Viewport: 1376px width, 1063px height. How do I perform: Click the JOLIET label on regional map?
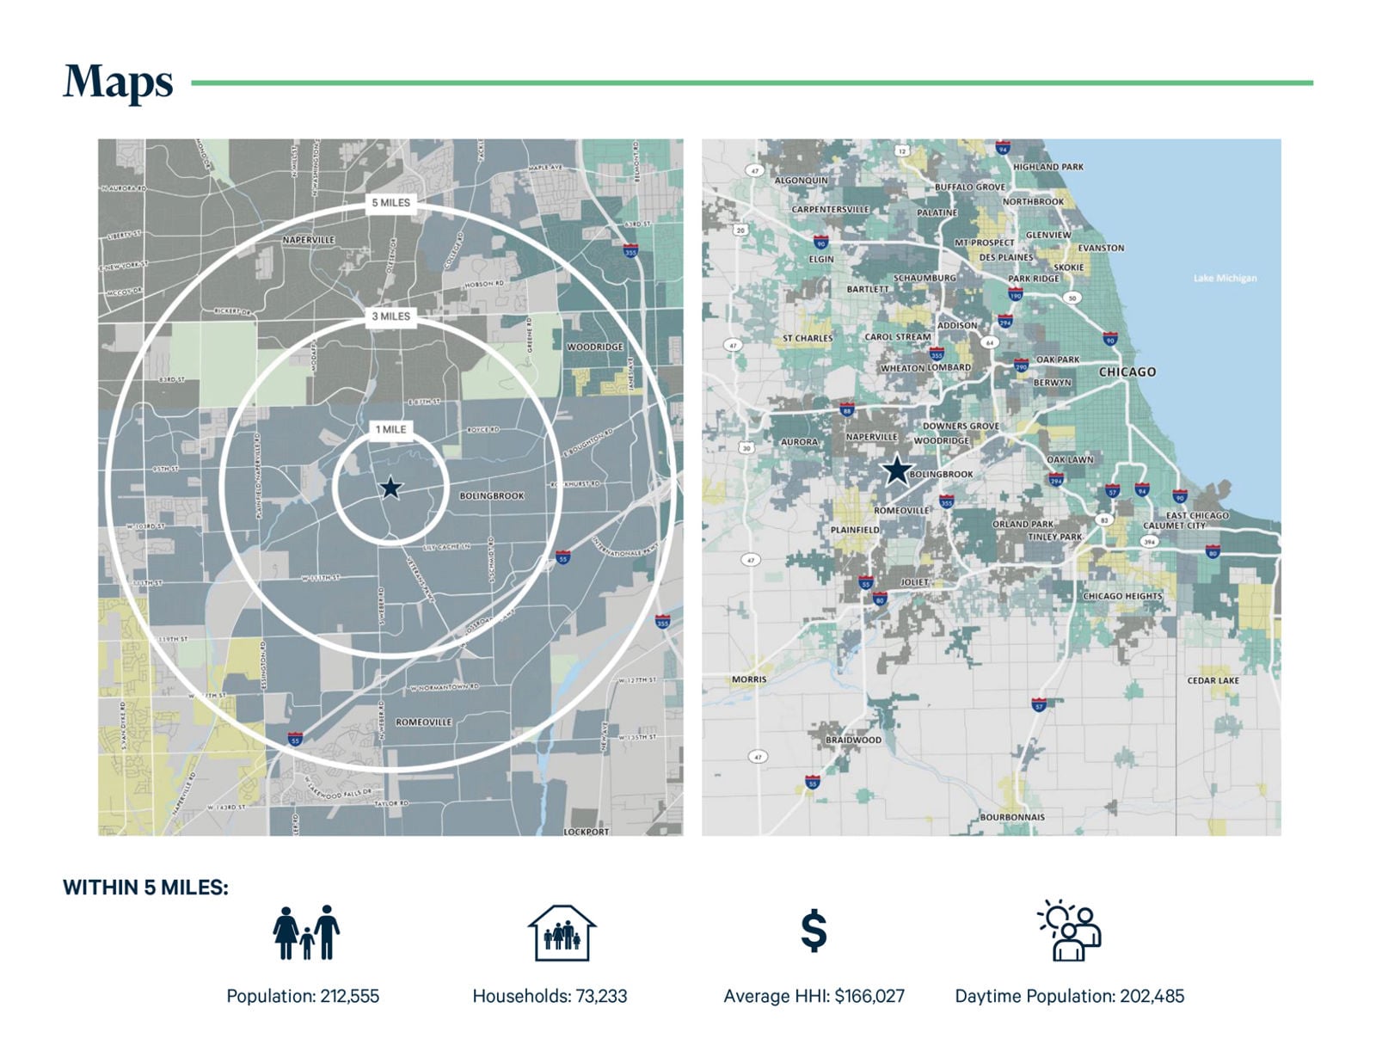[913, 582]
